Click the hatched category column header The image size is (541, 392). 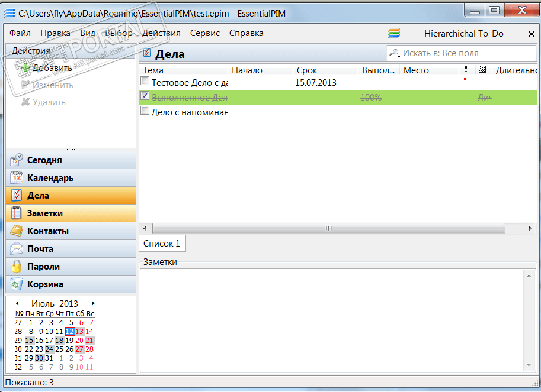tap(482, 70)
